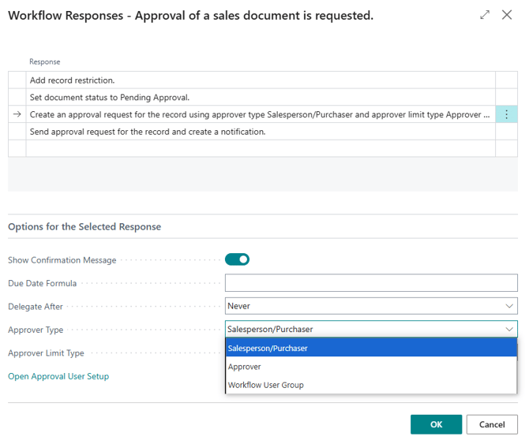Image resolution: width=529 pixels, height=444 pixels.
Task: Click the selected row arrow indicator
Action: click(17, 114)
